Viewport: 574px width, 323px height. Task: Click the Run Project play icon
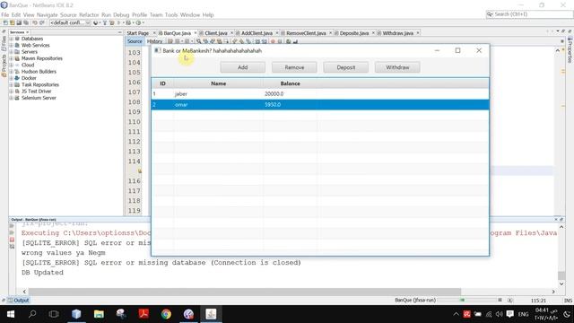coord(118,22)
